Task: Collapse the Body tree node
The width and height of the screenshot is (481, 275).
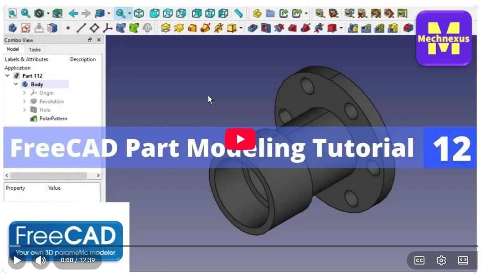Action: pos(16,84)
